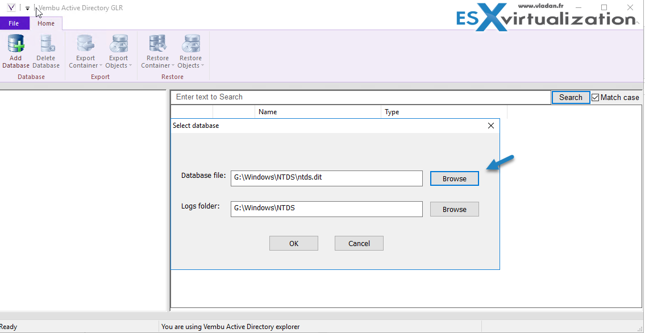Viewport: 645px width, 333px height.
Task: Close the Select database dialog
Action: click(491, 126)
